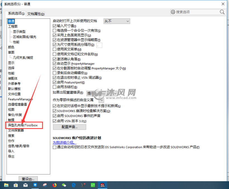The width and height of the screenshot is (229, 189).
Task: Select 外部参考 in the options tree
Action: tap(14, 84)
